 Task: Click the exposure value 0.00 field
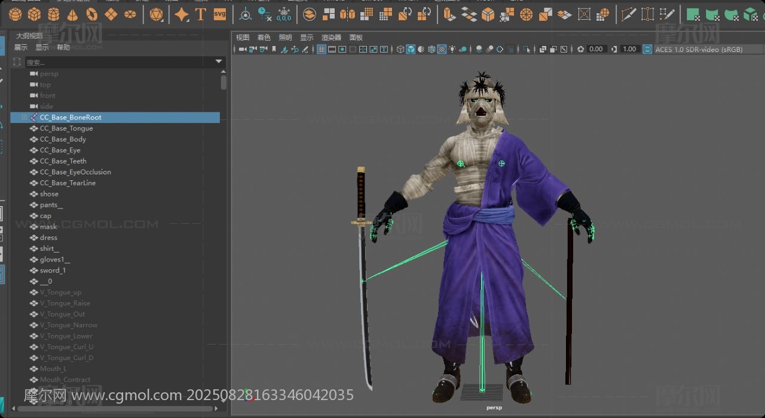pos(596,49)
